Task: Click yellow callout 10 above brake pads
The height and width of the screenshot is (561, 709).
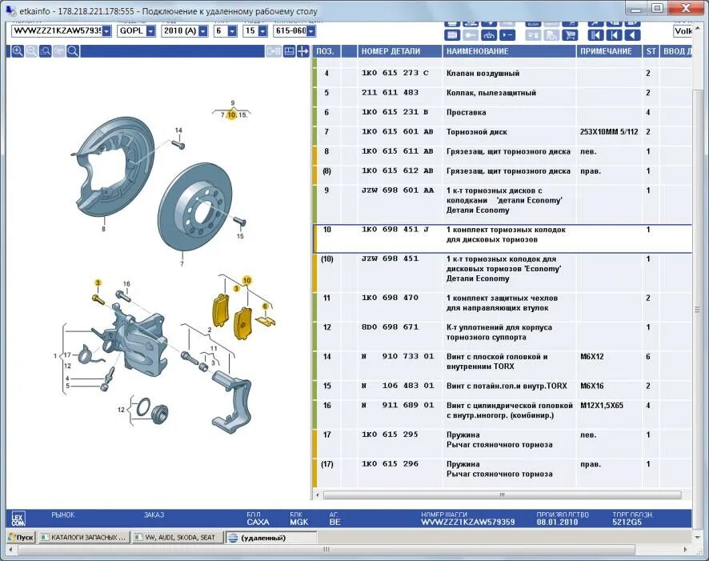Action: (246, 280)
